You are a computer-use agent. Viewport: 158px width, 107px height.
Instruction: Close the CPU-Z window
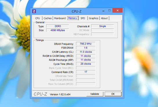(x=117, y=10)
